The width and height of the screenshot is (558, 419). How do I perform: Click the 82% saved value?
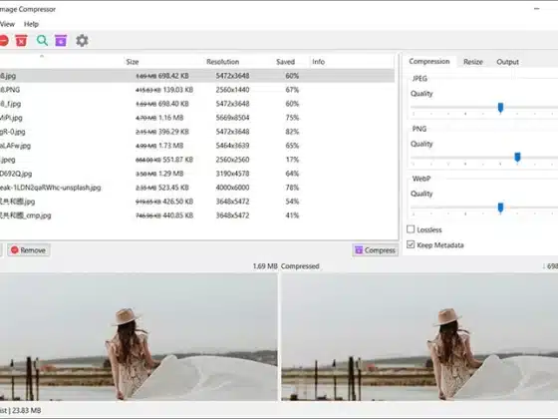pyautogui.click(x=292, y=132)
